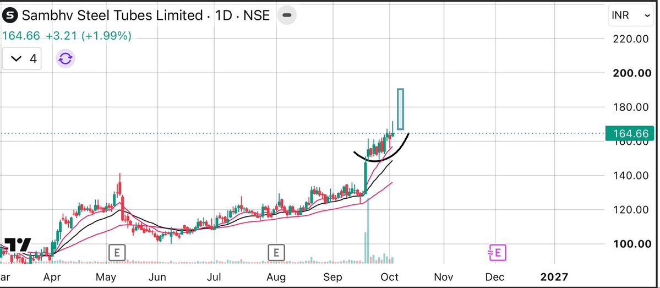Click the 164.66 current price label on axis
Viewport: 660px width, 288px height.
[x=630, y=133]
